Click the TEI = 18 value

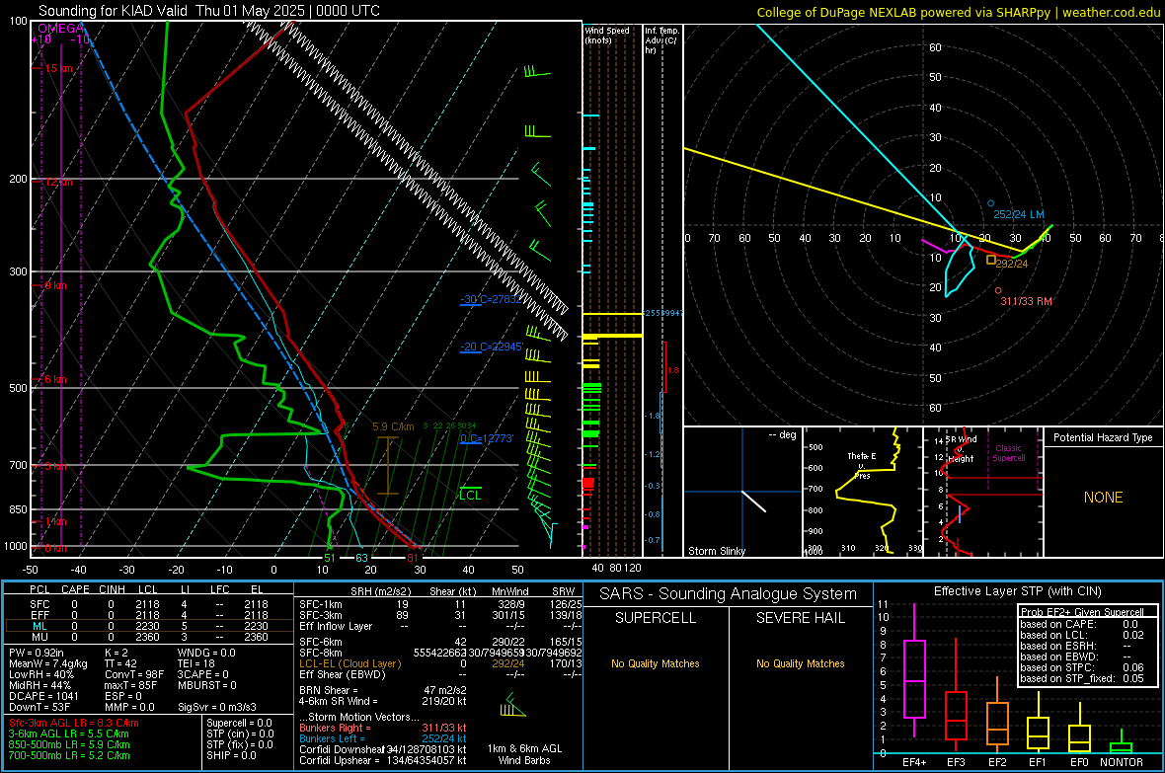point(196,663)
